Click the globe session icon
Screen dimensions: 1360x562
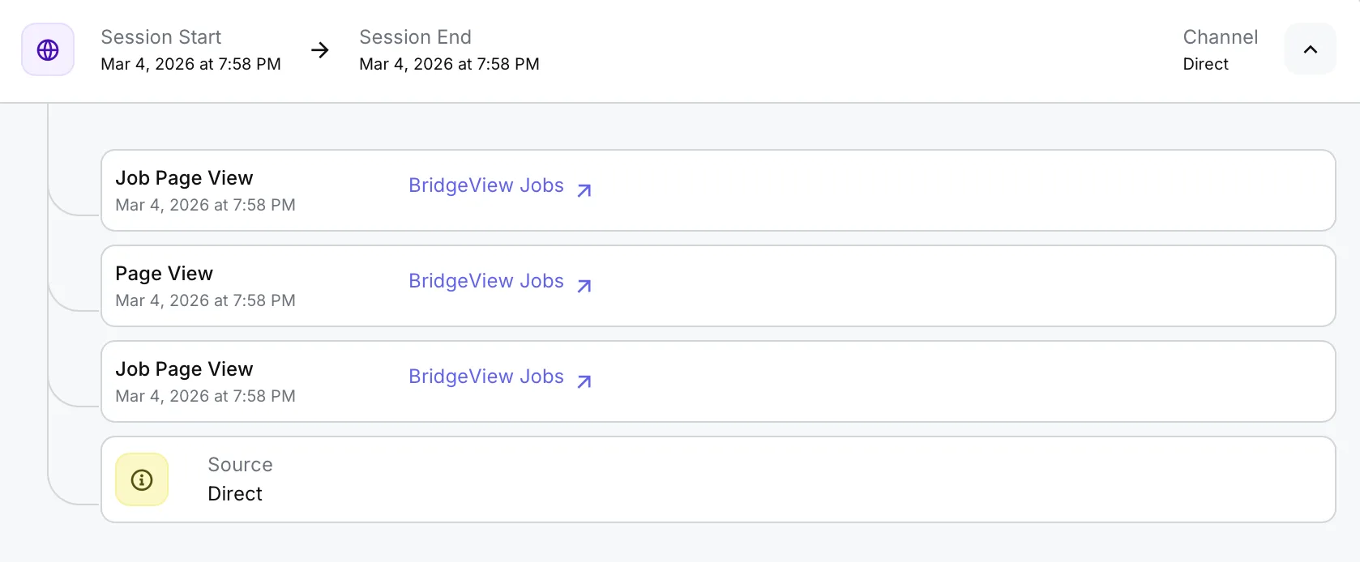click(48, 50)
